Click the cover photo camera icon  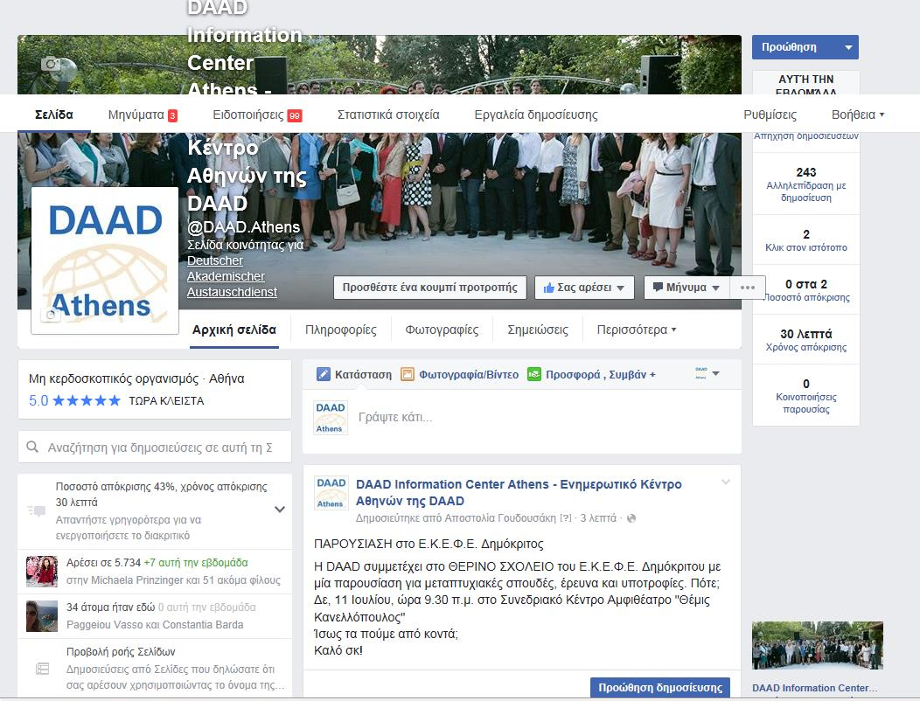click(51, 63)
